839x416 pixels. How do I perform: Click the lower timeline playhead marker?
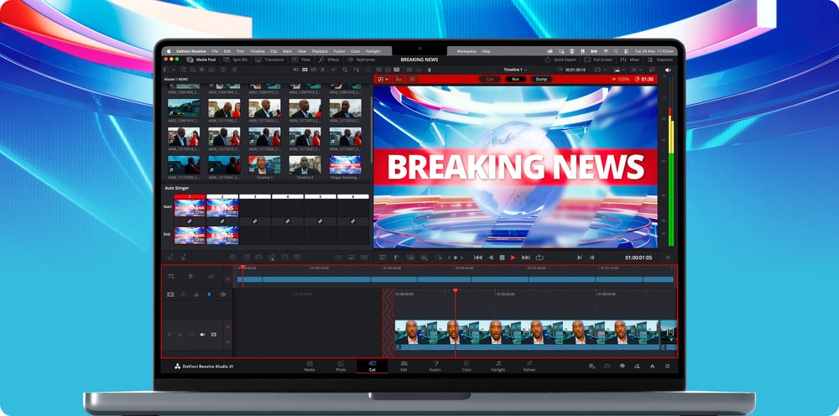coord(456,290)
